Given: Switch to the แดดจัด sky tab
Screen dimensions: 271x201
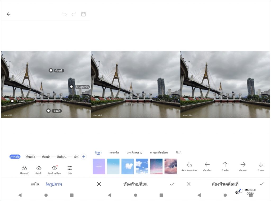Looking at the screenshot, I should (114, 153).
